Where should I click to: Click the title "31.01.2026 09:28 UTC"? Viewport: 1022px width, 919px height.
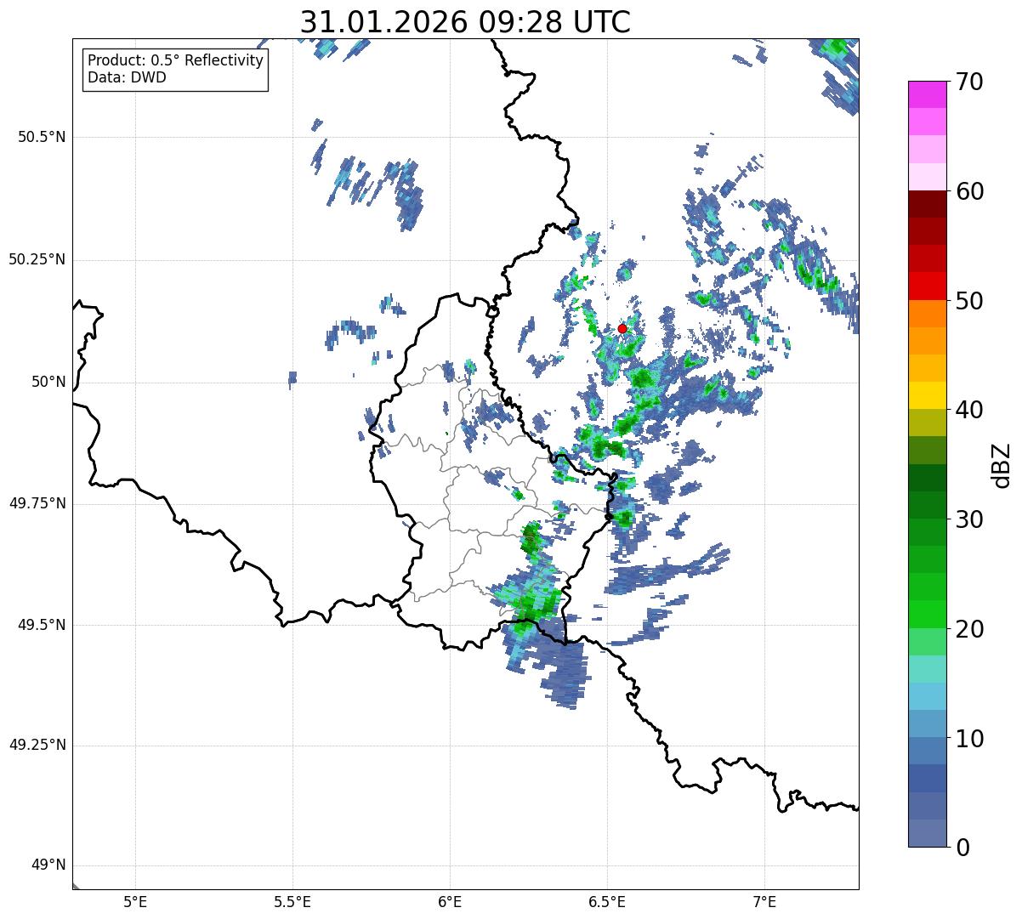coord(465,22)
